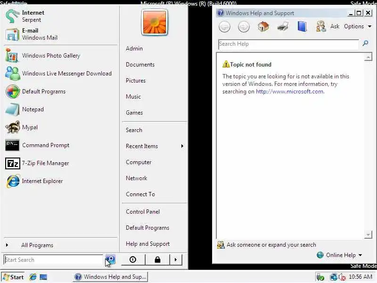Screen dimensions: 377x283
Task: Open the www.microsoft.com link
Action: point(289,92)
